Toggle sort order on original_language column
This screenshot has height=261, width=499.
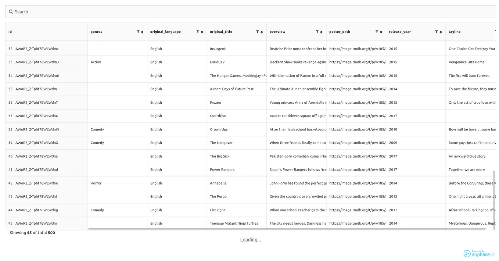[x=202, y=32]
